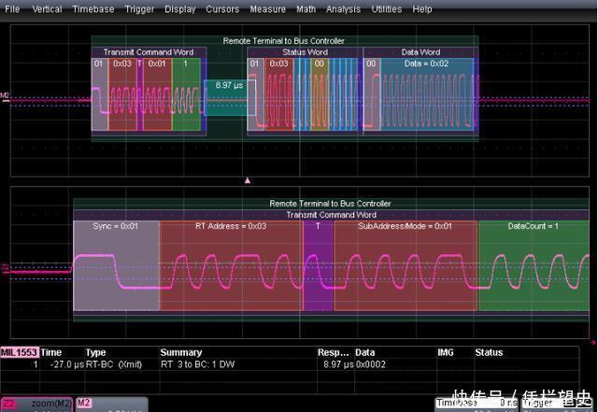Image resolution: width=598 pixels, height=412 pixels.
Task: Click the Sync = 0x01 decode field
Action: coord(116,226)
